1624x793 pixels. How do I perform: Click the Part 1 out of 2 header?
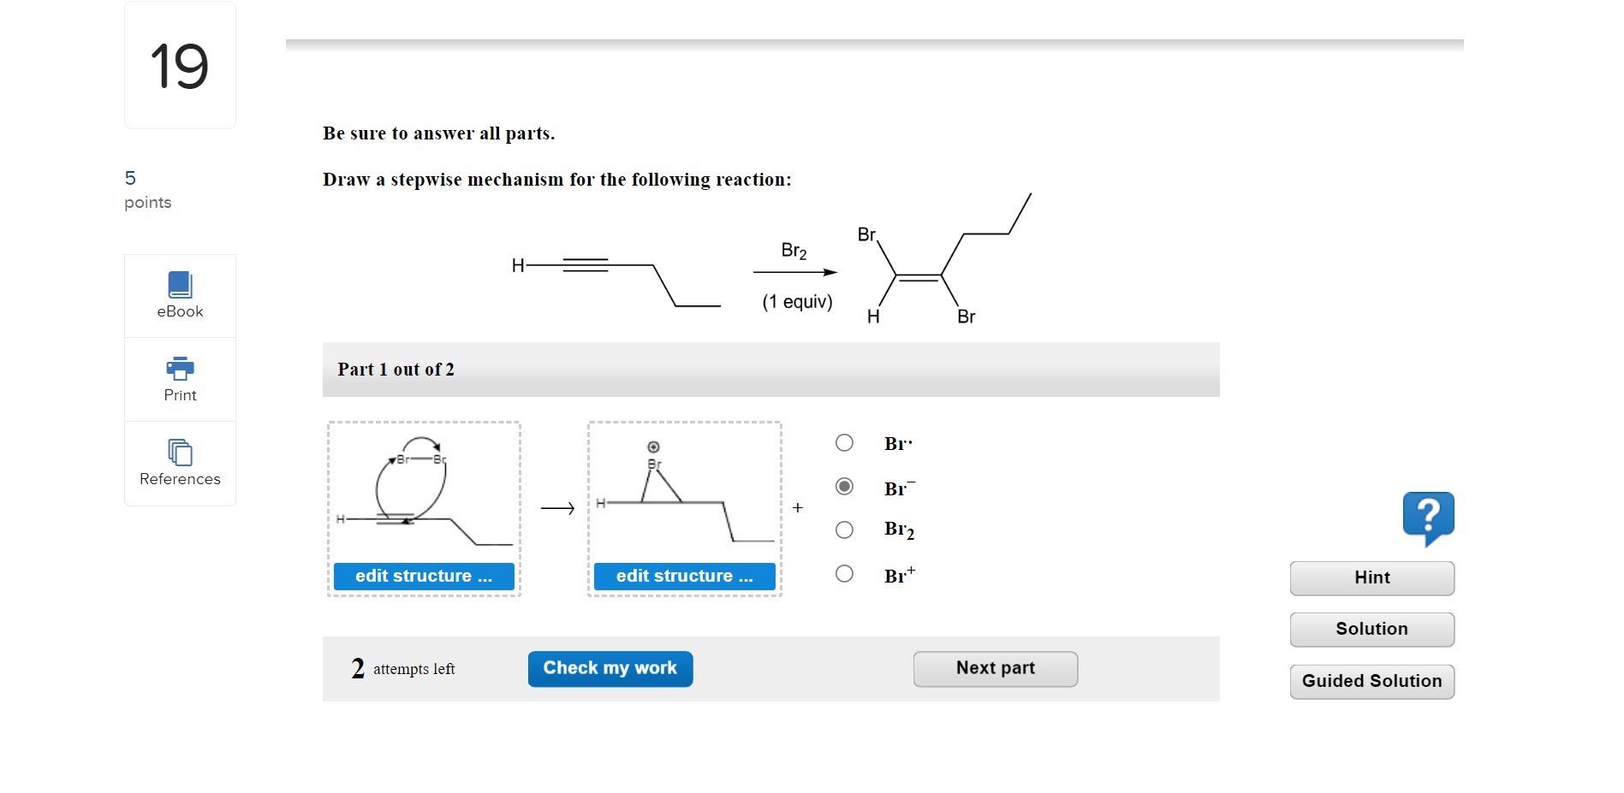tap(396, 369)
